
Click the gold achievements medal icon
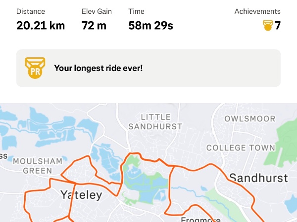(268, 25)
